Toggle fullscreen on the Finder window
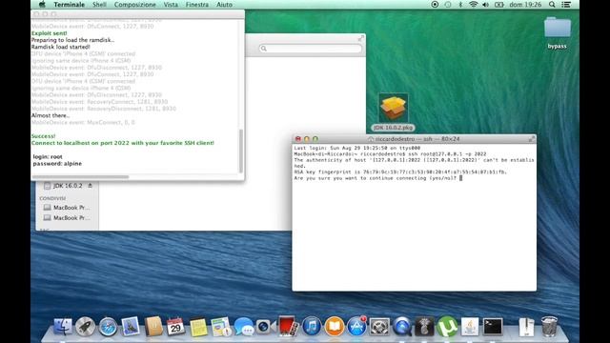Viewport: 610px width, 343px height. click(x=360, y=38)
